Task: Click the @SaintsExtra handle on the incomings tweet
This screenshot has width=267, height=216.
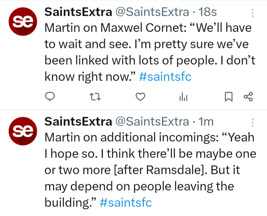Action: [x=152, y=122]
